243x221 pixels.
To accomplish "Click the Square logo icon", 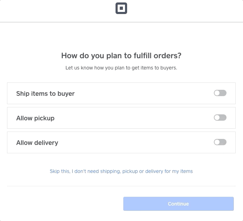I will [x=121, y=8].
